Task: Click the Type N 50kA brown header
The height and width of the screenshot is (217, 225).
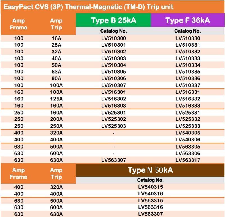Action: pyautogui.click(x=150, y=170)
